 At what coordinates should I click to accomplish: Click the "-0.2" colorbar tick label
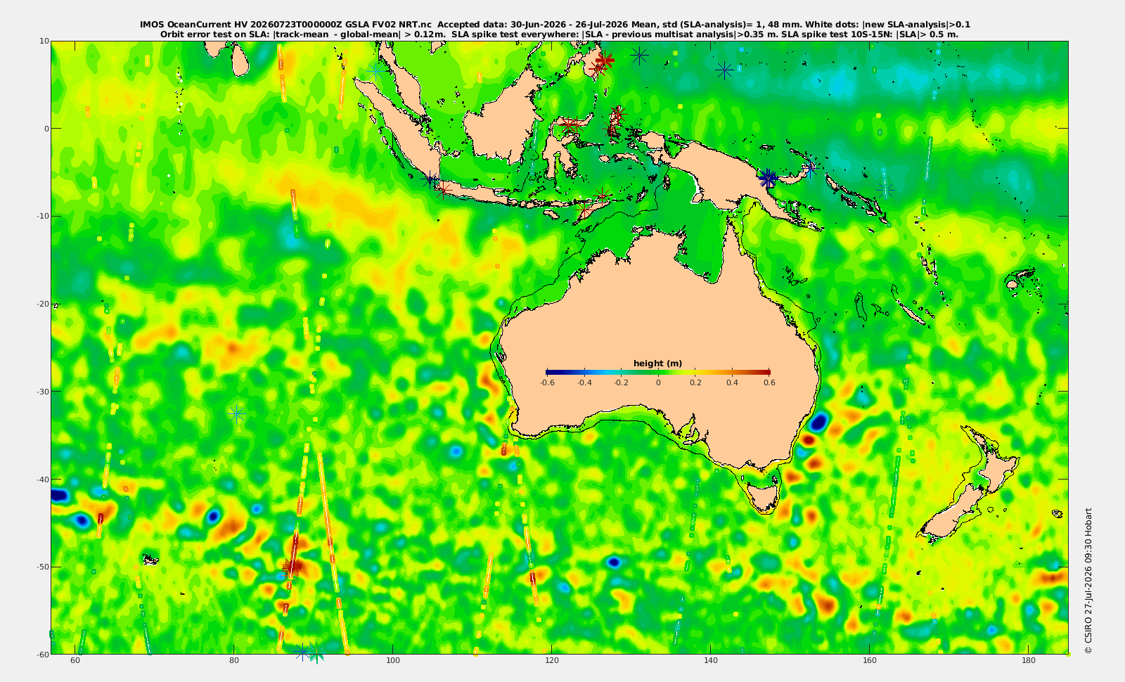coord(622,382)
